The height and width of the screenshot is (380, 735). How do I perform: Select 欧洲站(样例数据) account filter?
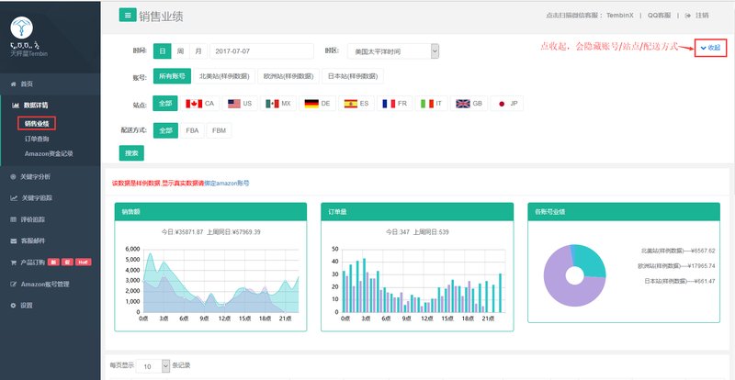tap(288, 76)
